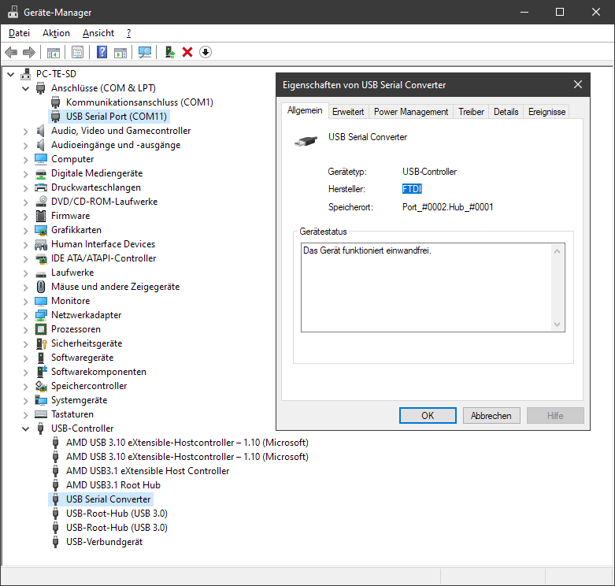Click the blue help question mark icon
The width and height of the screenshot is (615, 586).
[102, 52]
